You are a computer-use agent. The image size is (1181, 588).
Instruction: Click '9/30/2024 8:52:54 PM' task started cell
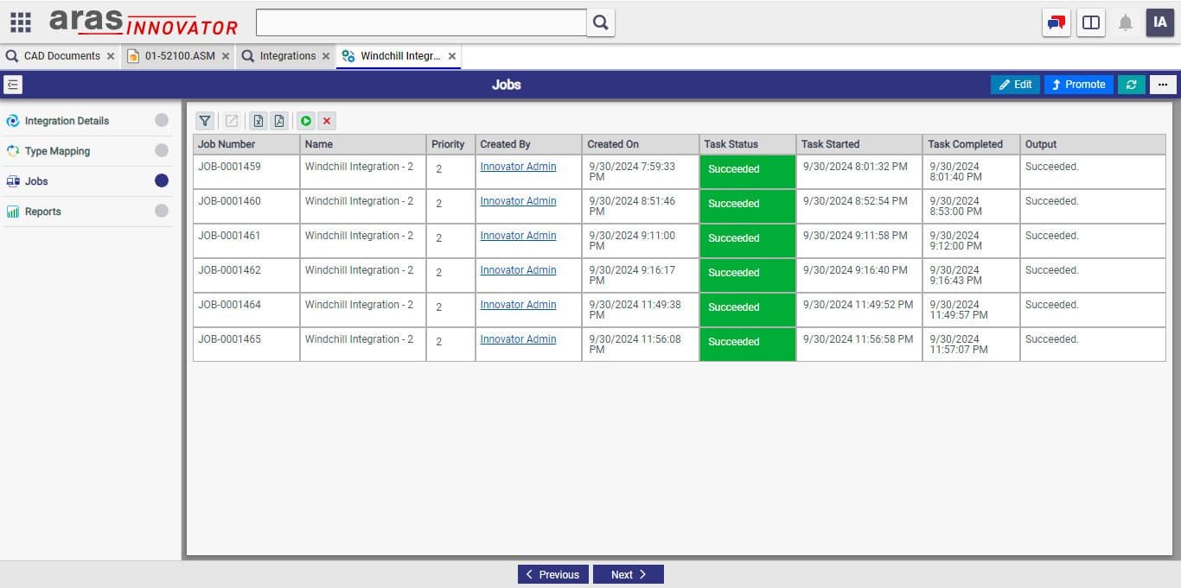(x=859, y=206)
